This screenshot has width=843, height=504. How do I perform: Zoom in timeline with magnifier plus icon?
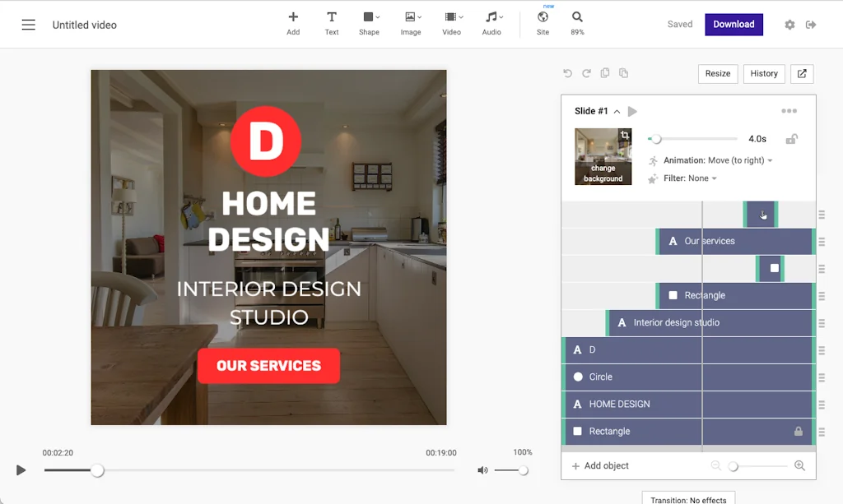pos(799,465)
